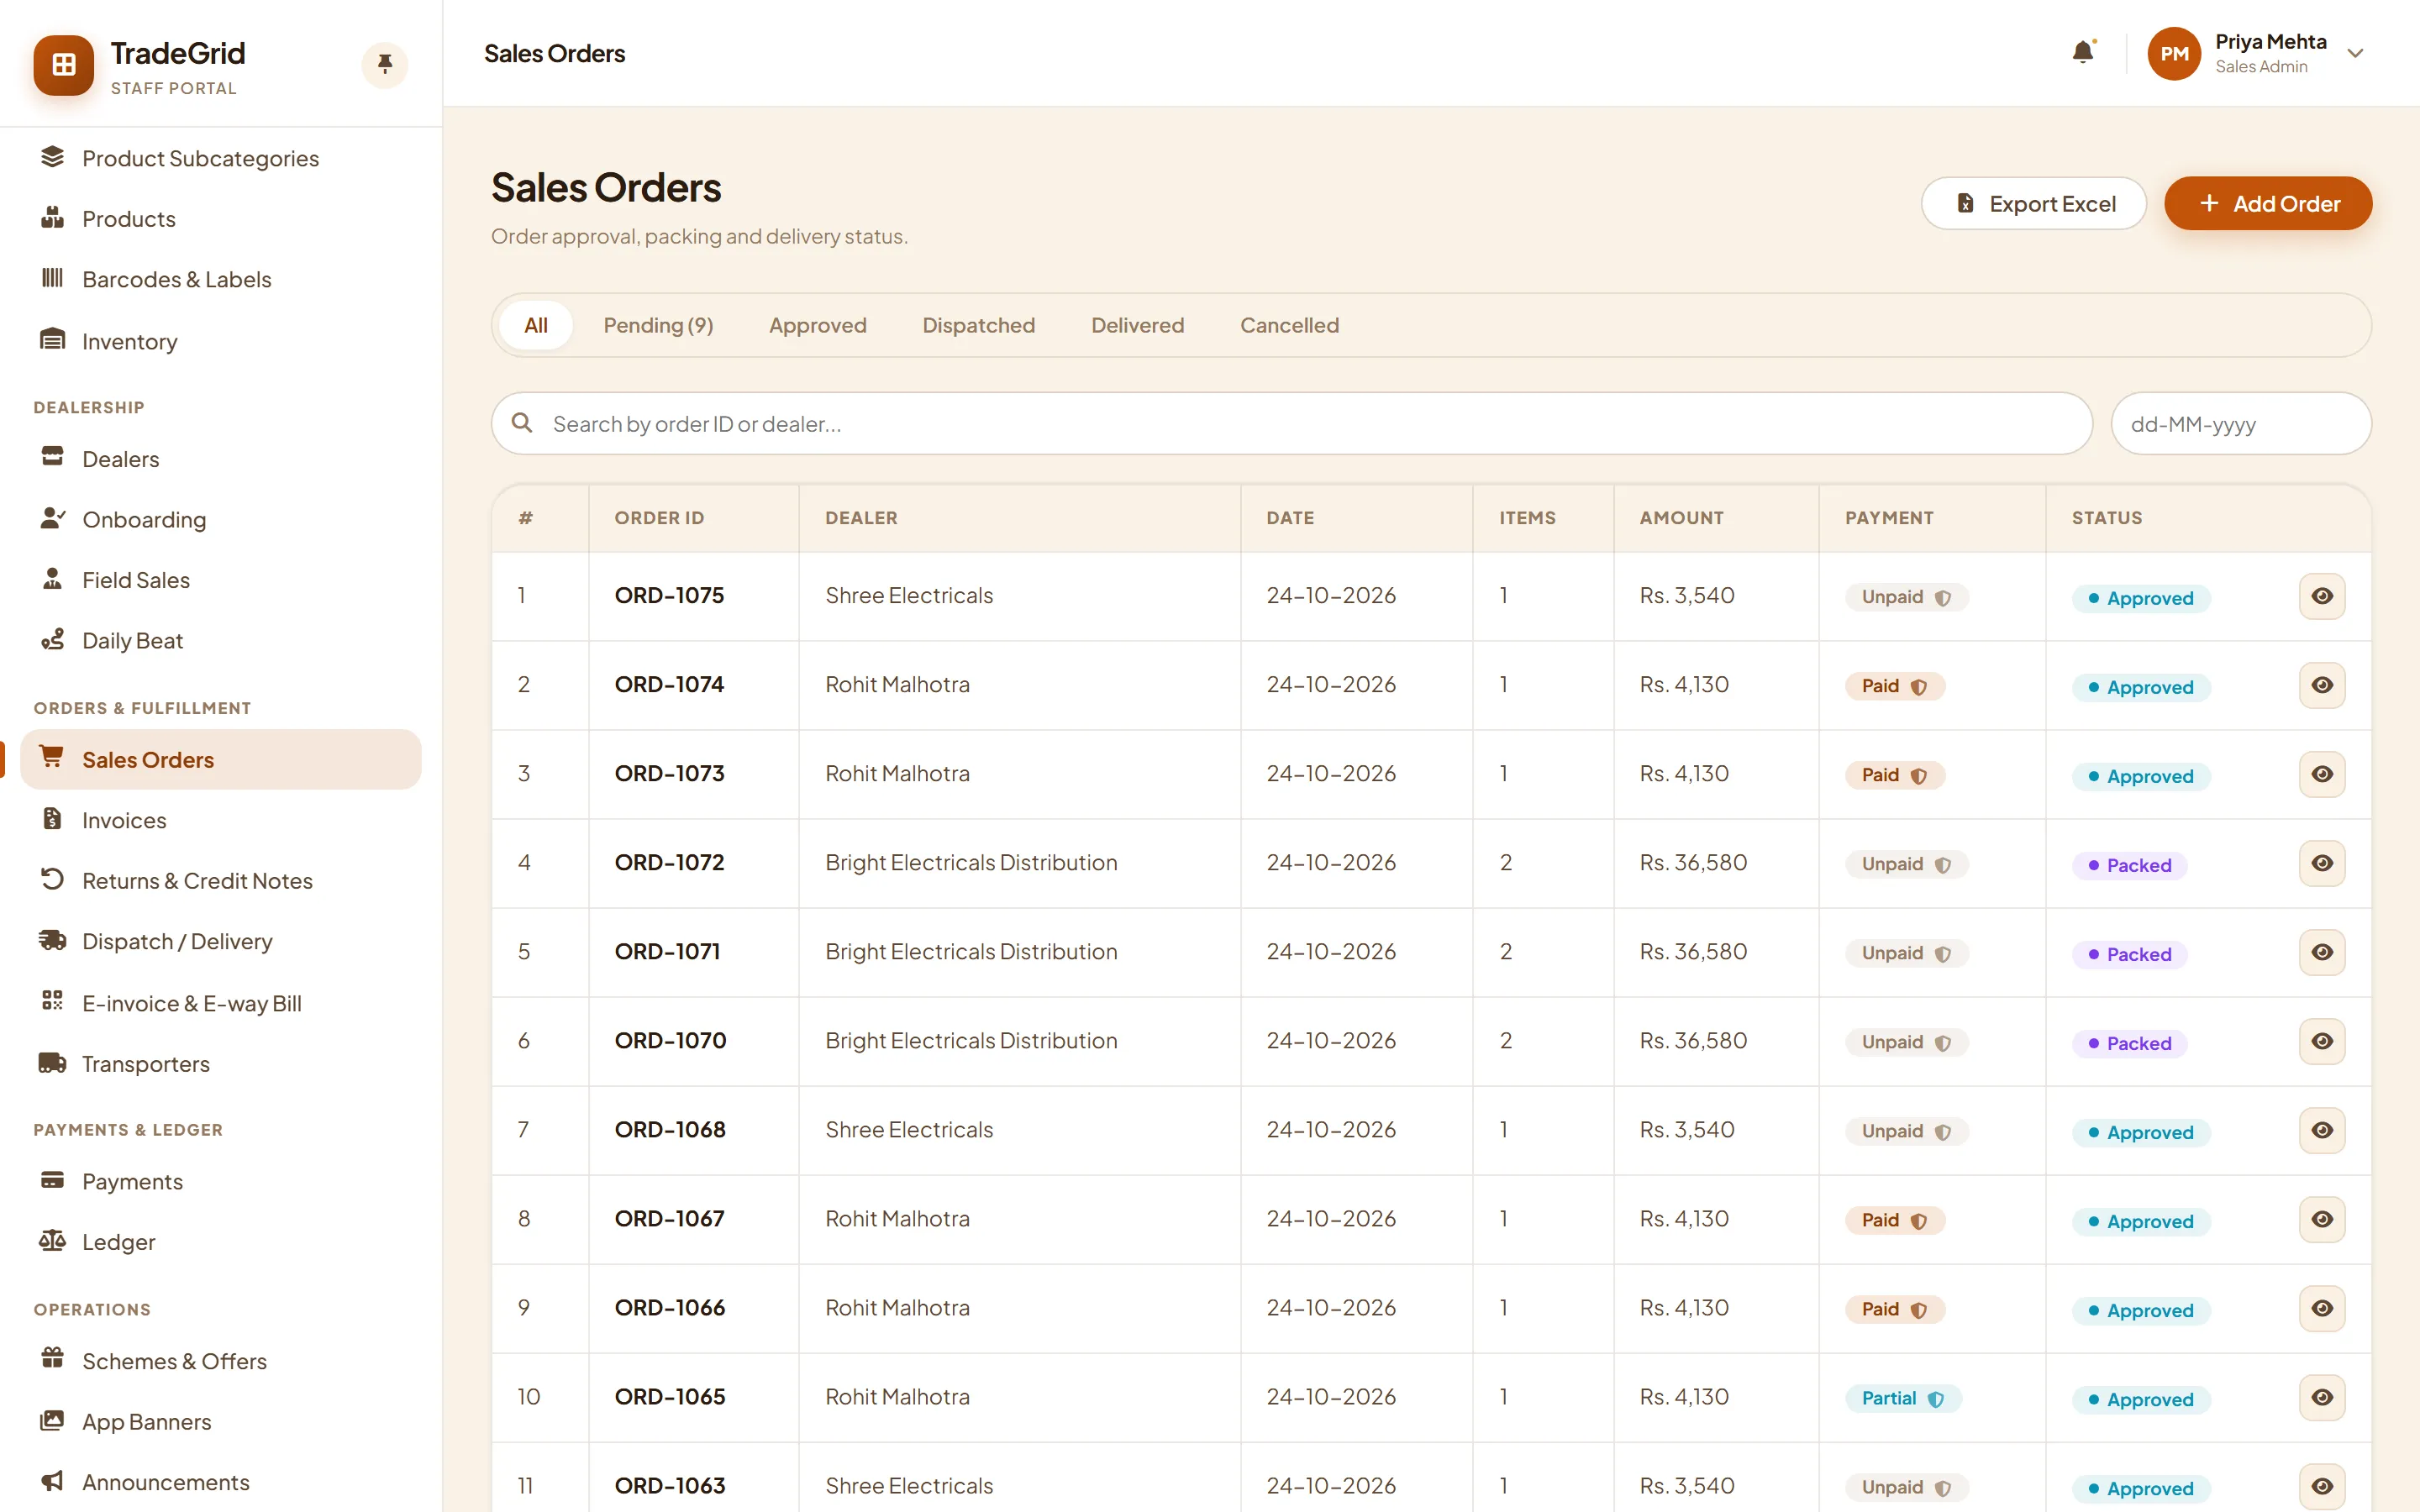
Task: Go to Transporters
Action: point(221,1063)
